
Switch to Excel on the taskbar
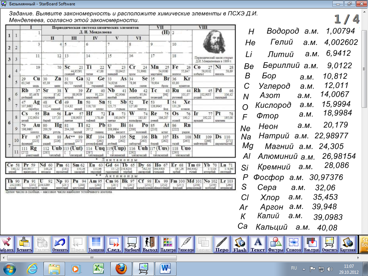[x=98, y=269]
